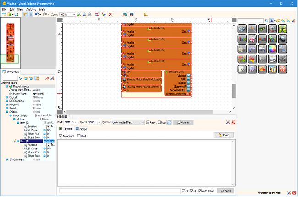Click the Undo arrow icon

pyautogui.click(x=37, y=15)
